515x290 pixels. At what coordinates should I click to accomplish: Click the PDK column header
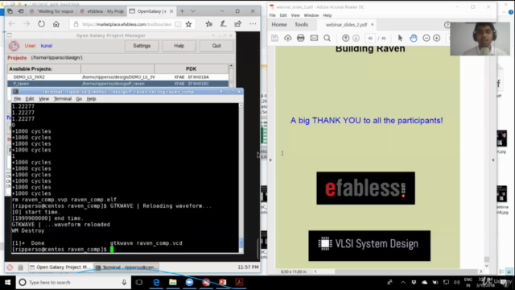click(192, 68)
